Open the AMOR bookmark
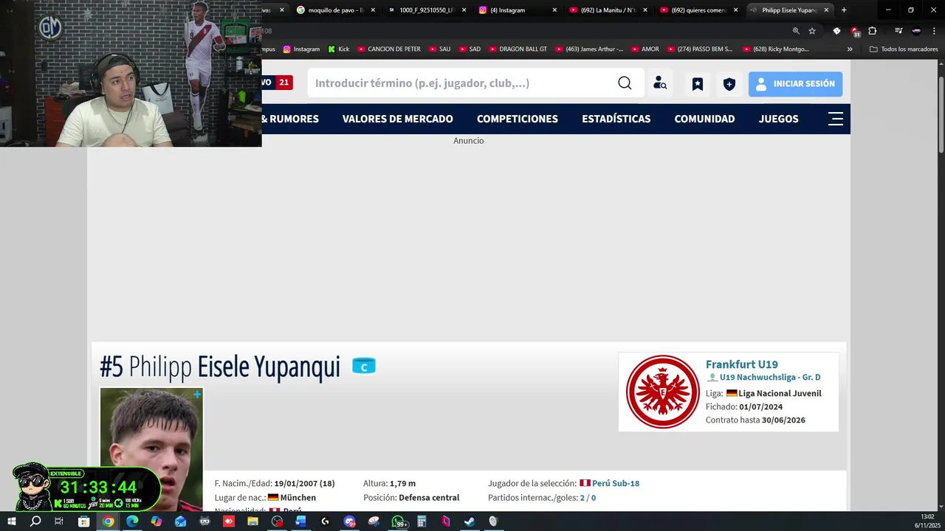This screenshot has width=945, height=531. (645, 49)
